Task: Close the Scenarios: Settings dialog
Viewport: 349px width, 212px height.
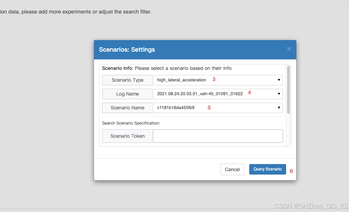Action: tap(289, 49)
